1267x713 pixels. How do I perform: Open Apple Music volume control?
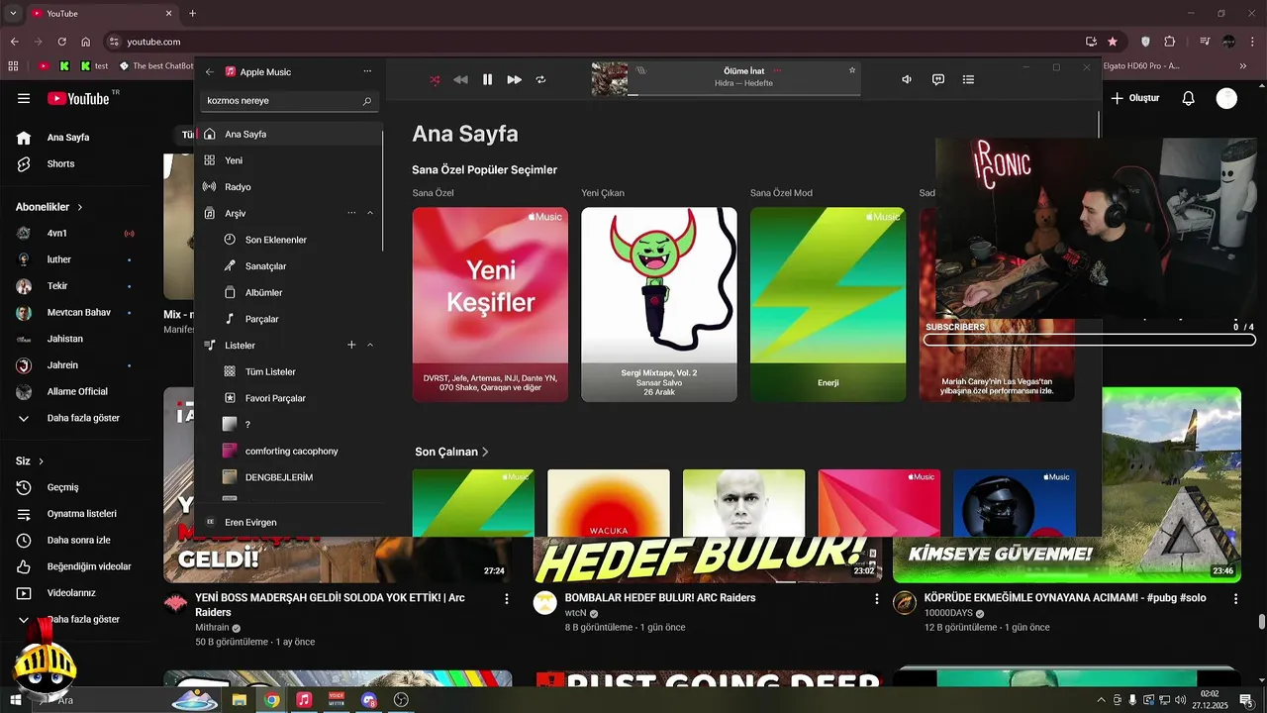coord(906,79)
